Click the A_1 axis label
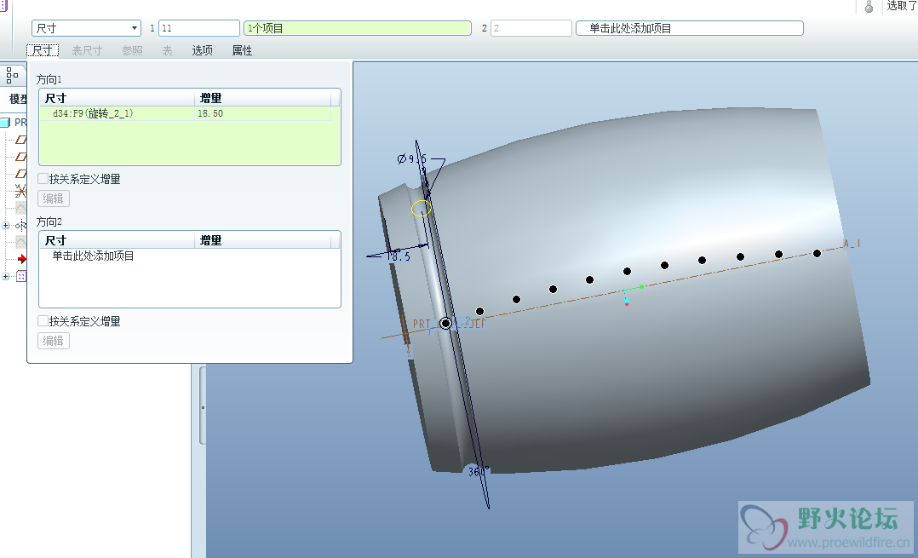 click(852, 243)
